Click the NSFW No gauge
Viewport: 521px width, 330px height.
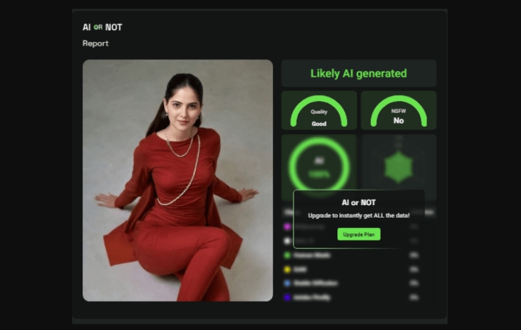coord(398,110)
